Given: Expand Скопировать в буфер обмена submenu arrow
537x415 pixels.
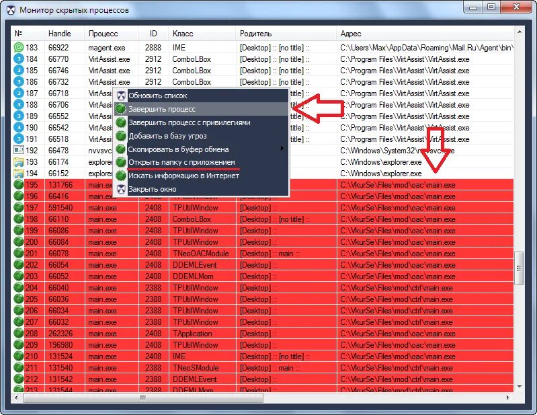Looking at the screenshot, I should click(282, 149).
